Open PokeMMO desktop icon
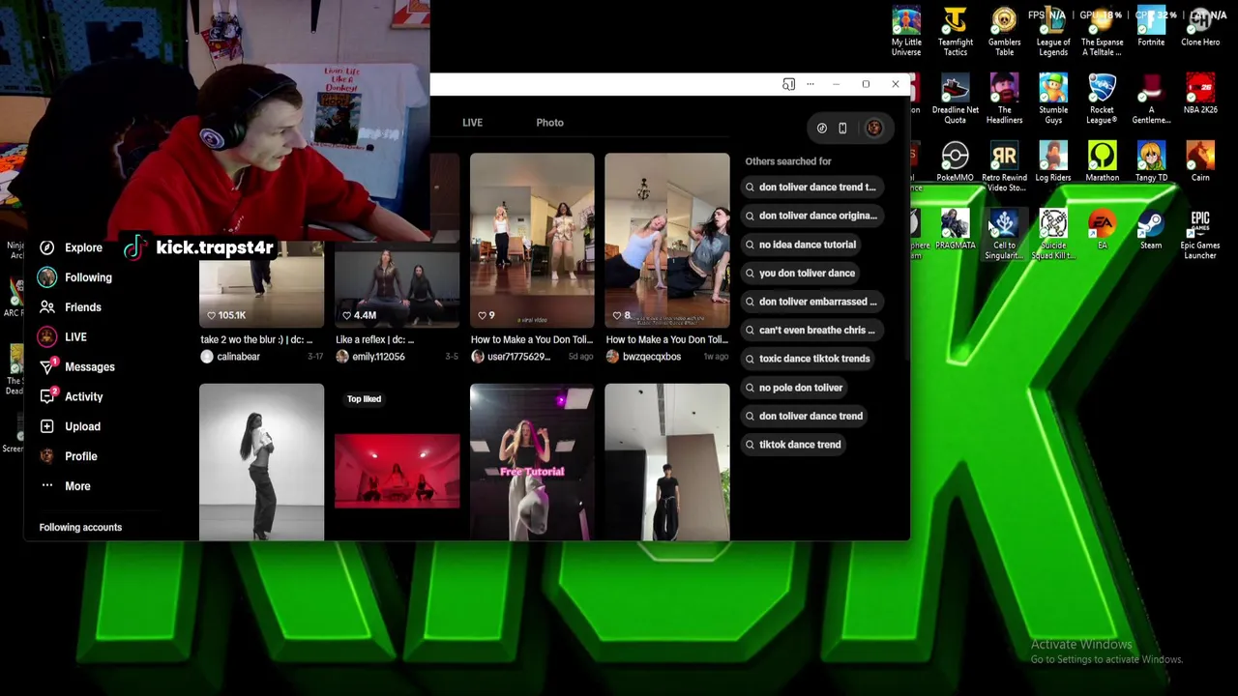Image resolution: width=1238 pixels, height=696 pixels. click(x=955, y=162)
